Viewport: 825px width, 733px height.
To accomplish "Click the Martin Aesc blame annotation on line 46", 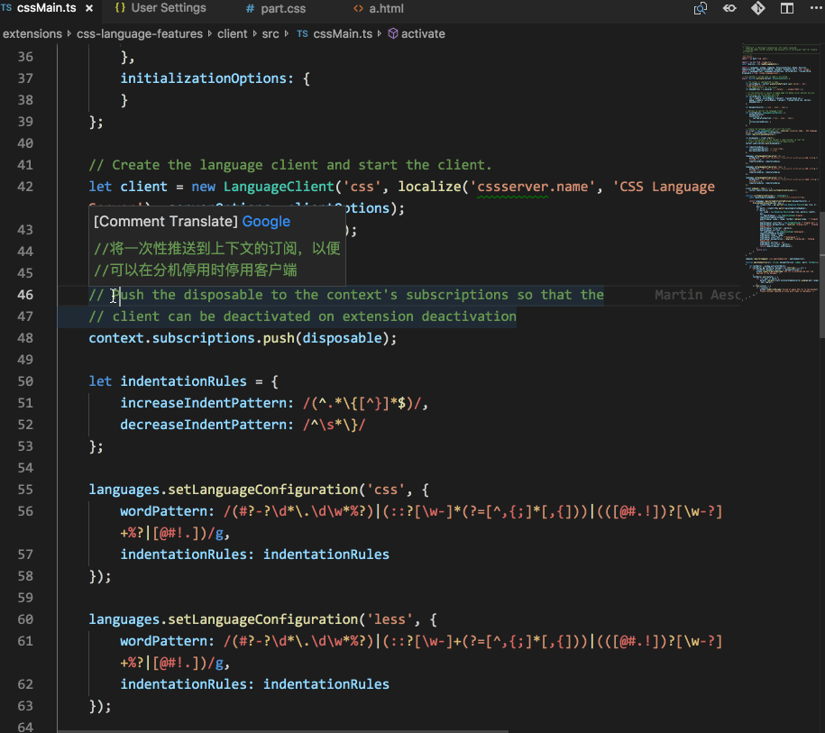I will click(697, 295).
